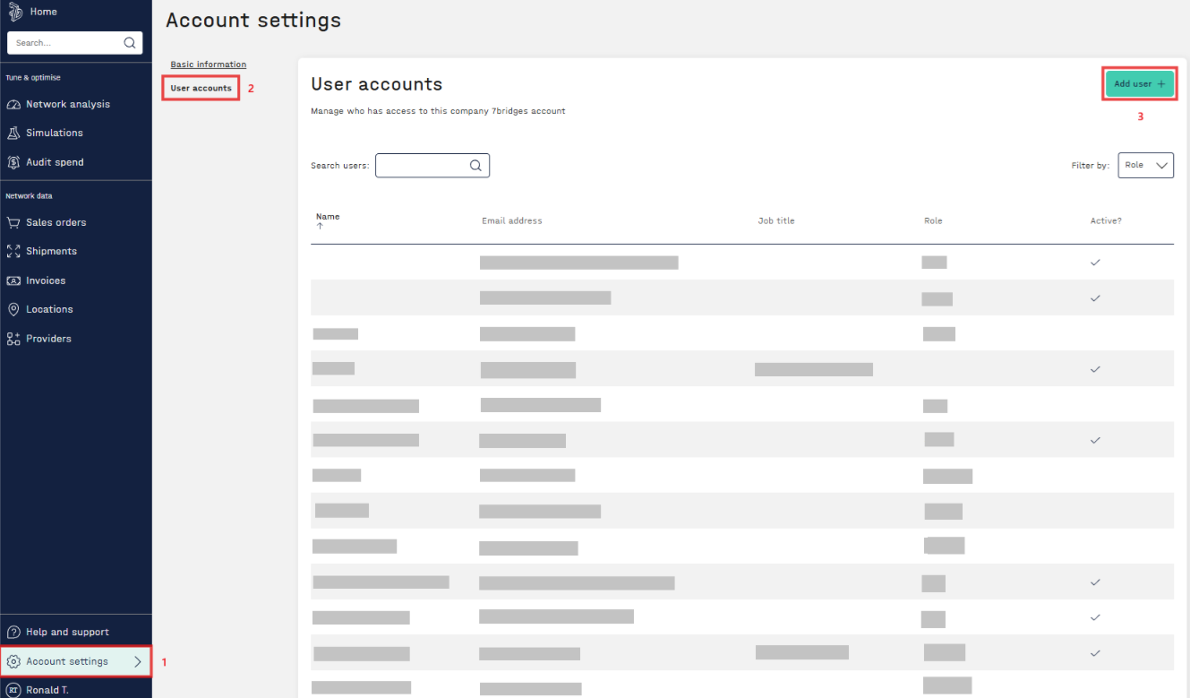Click the Active checkmark in second user row
Viewport: 1190px width, 698px height.
pyautogui.click(x=1094, y=298)
